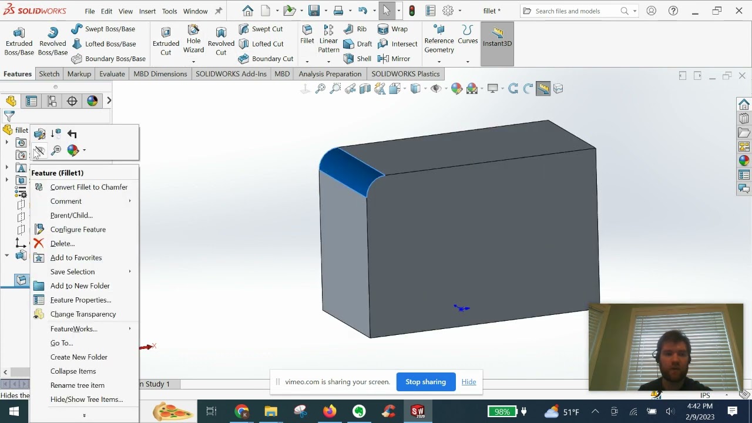Image resolution: width=752 pixels, height=423 pixels.
Task: Open Reference Geometry tools
Action: click(439, 39)
